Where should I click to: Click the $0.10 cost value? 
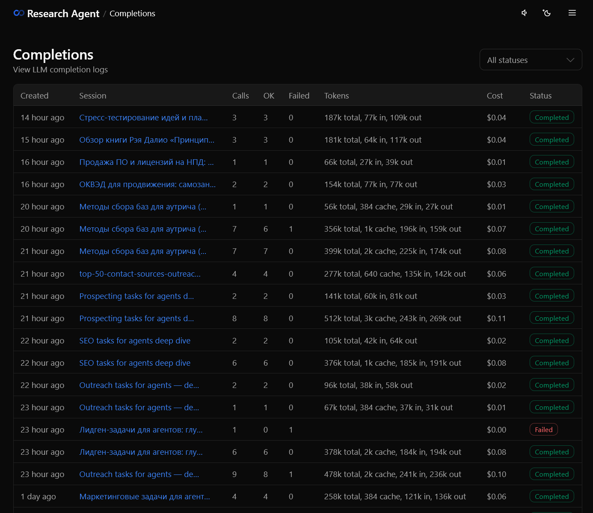click(496, 474)
